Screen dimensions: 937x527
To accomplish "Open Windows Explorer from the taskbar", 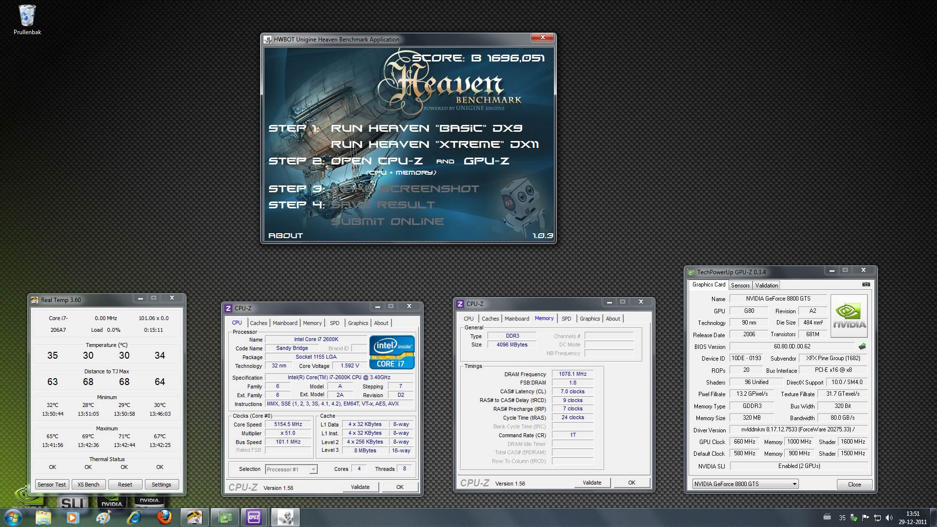I will click(x=43, y=517).
